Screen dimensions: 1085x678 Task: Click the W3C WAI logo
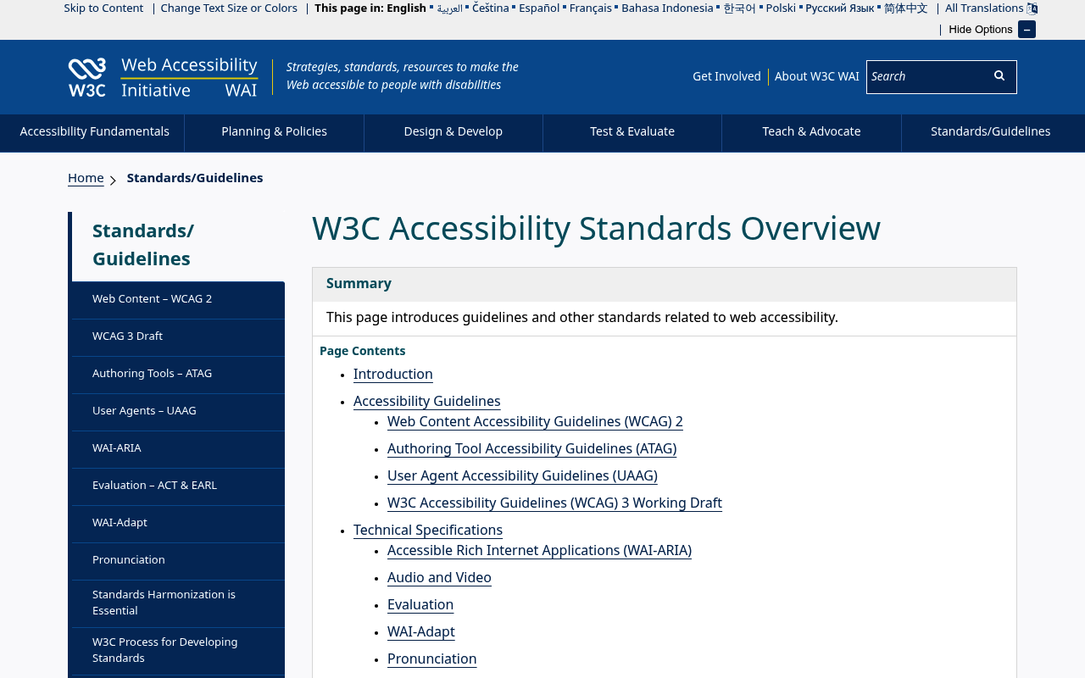coord(163,77)
